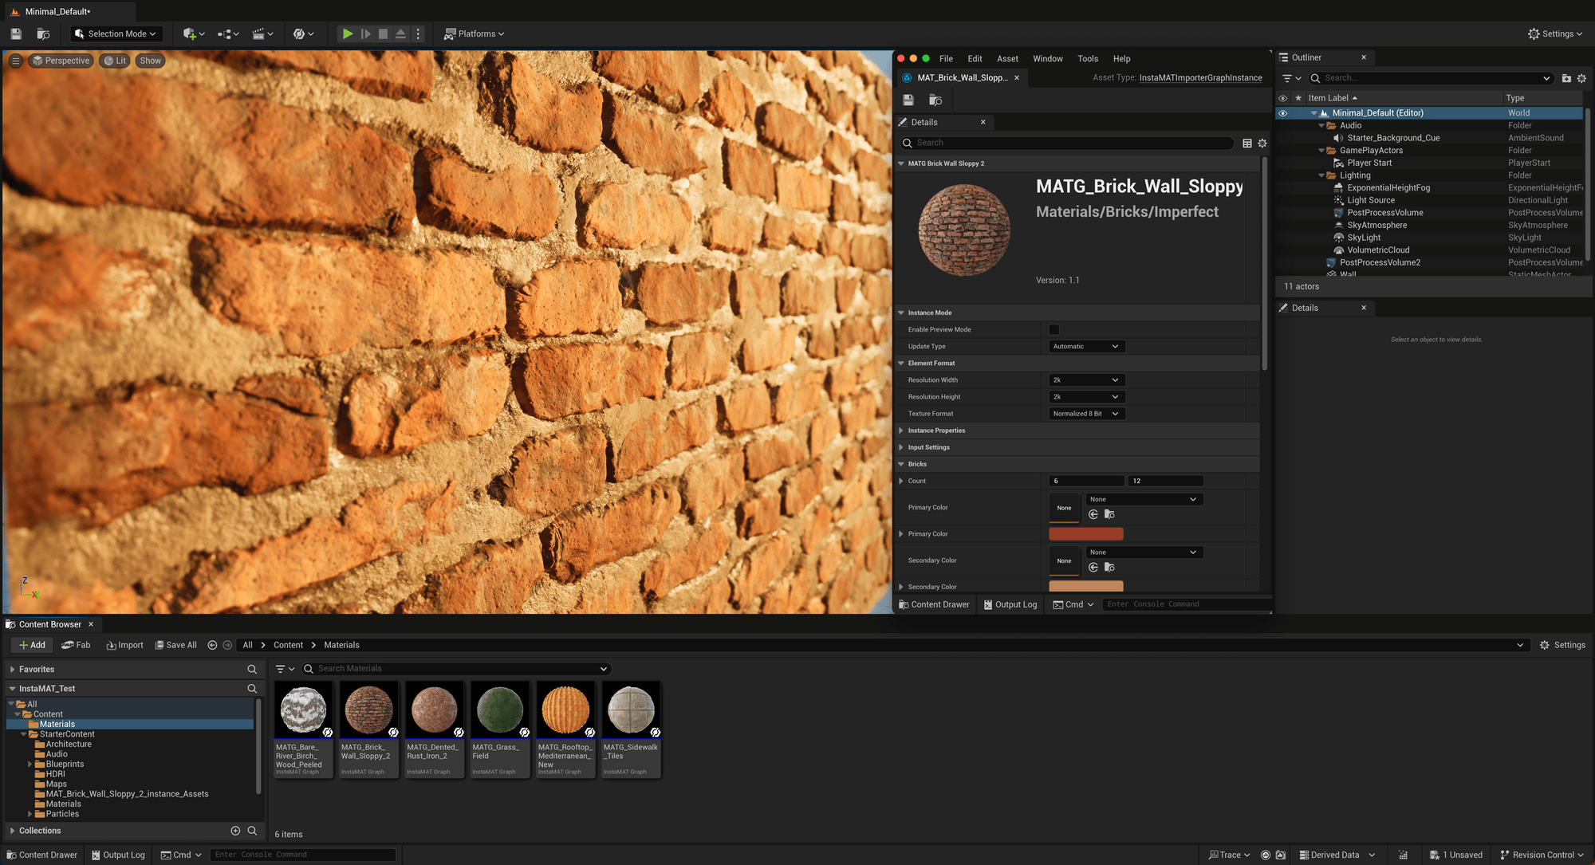The height and width of the screenshot is (865, 1595).
Task: Open the main Settings button at top right
Action: click(x=1554, y=33)
